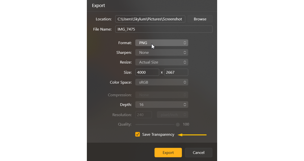Open the Depth dropdown set to 16
The height and width of the screenshot is (161, 304).
point(162,104)
